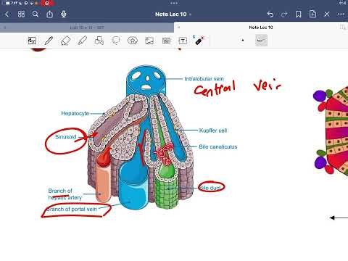Image resolution: width=348 pixels, height=261 pixels.
Task: Click the 'Bile canaliculus' label
Action: pos(218,146)
